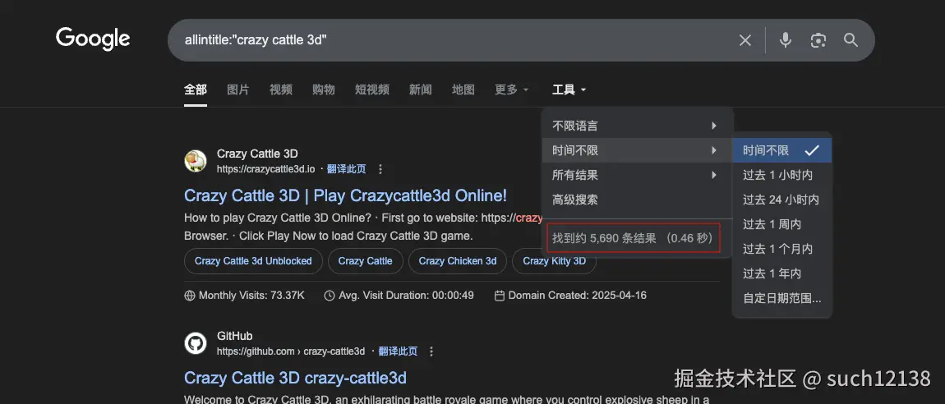The height and width of the screenshot is (404, 945).
Task: Open the three-dot menu for the GitHub result
Action: (431, 351)
